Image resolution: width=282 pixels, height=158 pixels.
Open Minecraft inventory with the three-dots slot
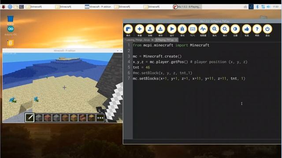100,118
